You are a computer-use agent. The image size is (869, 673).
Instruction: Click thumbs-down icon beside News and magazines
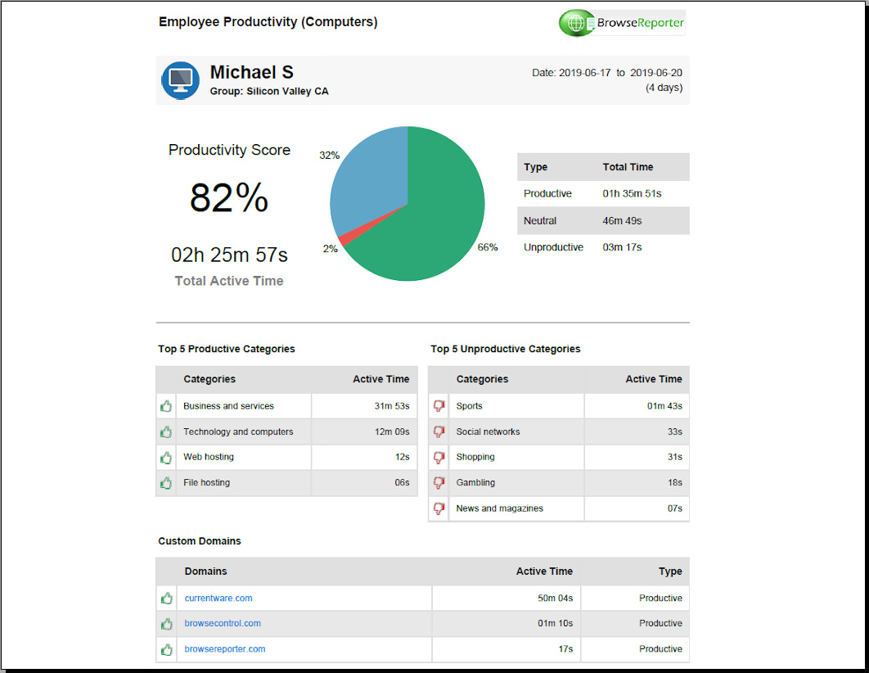pyautogui.click(x=439, y=508)
